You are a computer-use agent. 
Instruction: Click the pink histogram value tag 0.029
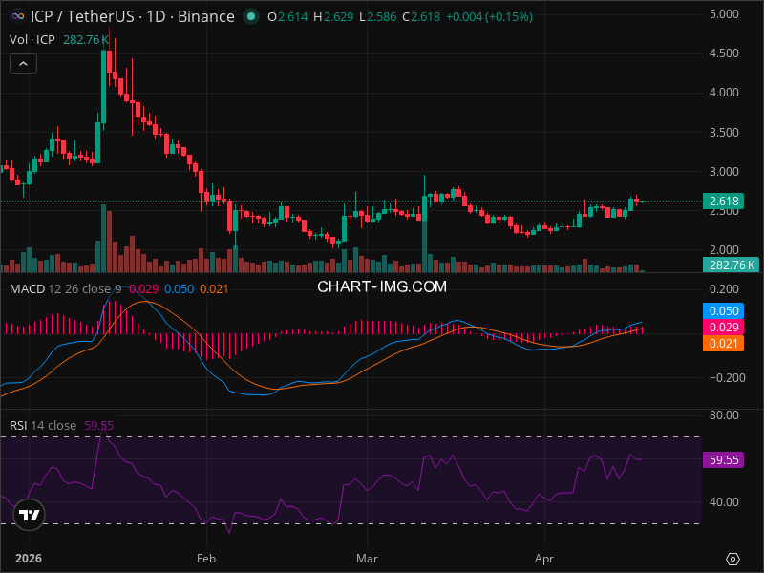pyautogui.click(x=724, y=327)
